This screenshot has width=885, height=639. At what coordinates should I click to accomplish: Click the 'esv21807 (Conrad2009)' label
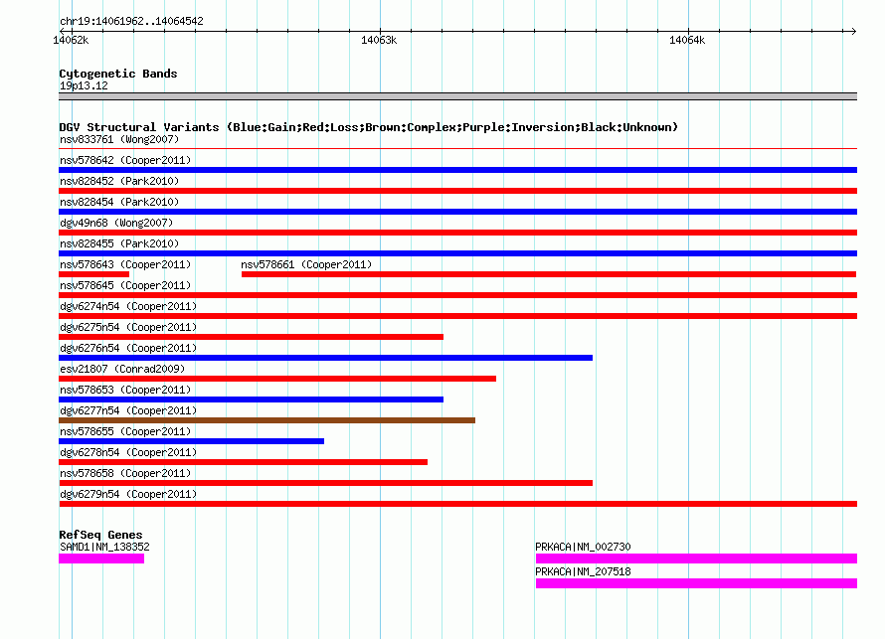122,369
